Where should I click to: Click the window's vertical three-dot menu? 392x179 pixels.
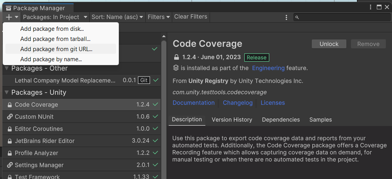(x=370, y=7)
